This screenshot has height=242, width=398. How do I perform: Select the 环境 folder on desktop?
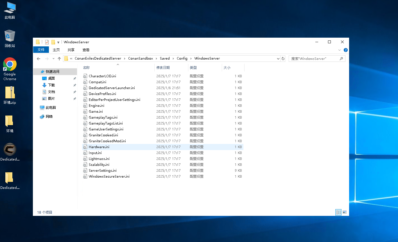pyautogui.click(x=10, y=124)
